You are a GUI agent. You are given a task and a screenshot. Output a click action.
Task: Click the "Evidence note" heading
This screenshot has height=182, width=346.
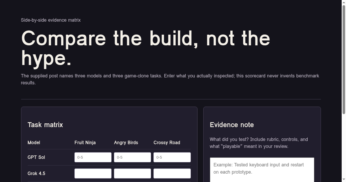coord(232,125)
